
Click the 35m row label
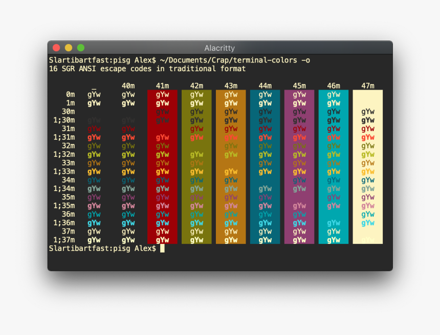[x=69, y=197]
